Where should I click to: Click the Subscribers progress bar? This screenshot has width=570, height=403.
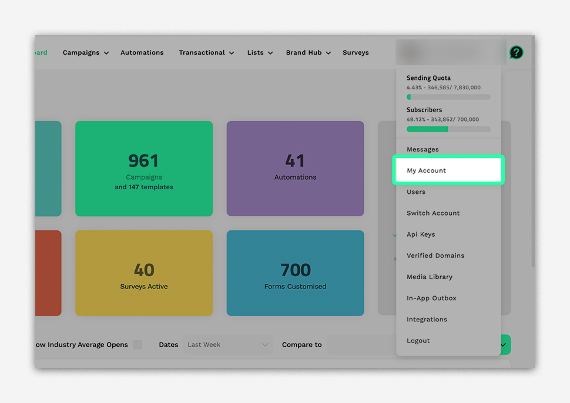(448, 129)
